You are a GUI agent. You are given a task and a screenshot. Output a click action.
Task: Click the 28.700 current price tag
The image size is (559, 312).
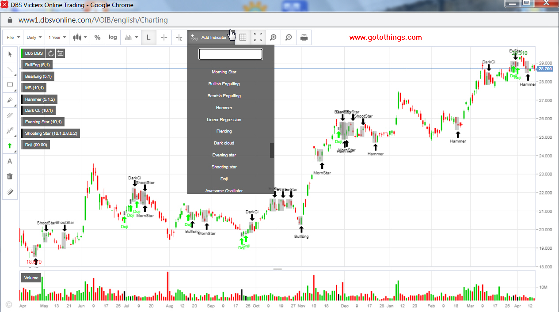point(545,69)
